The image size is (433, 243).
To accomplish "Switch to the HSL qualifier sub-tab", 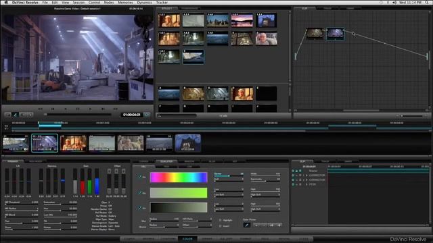I will click(144, 167).
